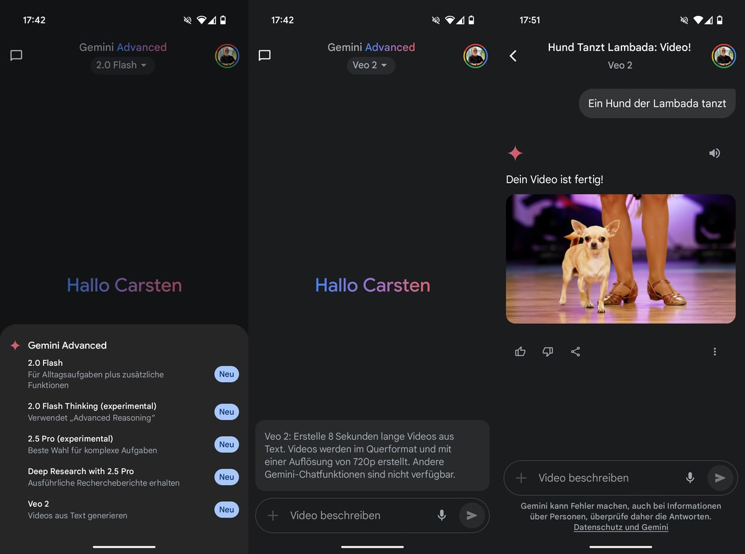Image resolution: width=745 pixels, height=554 pixels.
Task: Open the Datenschutz und Gemini link
Action: [621, 527]
